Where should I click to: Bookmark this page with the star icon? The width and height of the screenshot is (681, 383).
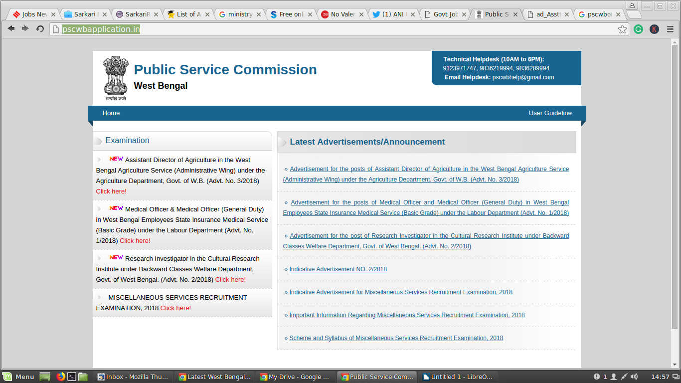click(x=622, y=29)
